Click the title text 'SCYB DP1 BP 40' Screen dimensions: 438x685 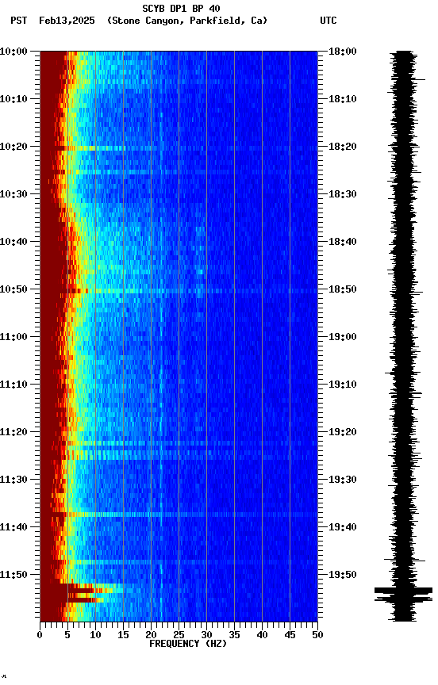pos(181,8)
